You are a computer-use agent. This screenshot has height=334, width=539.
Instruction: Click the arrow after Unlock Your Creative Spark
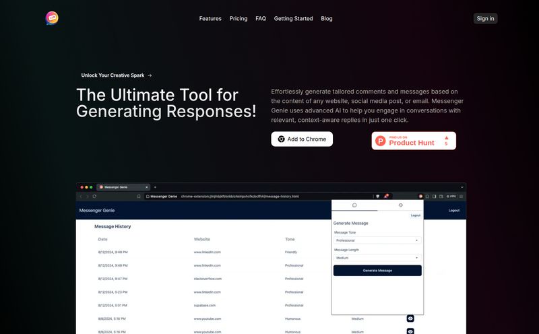pos(150,75)
